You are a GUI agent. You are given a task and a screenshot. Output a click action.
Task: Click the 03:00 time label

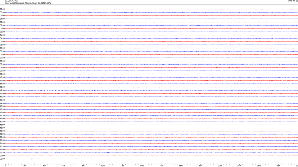click(2, 28)
